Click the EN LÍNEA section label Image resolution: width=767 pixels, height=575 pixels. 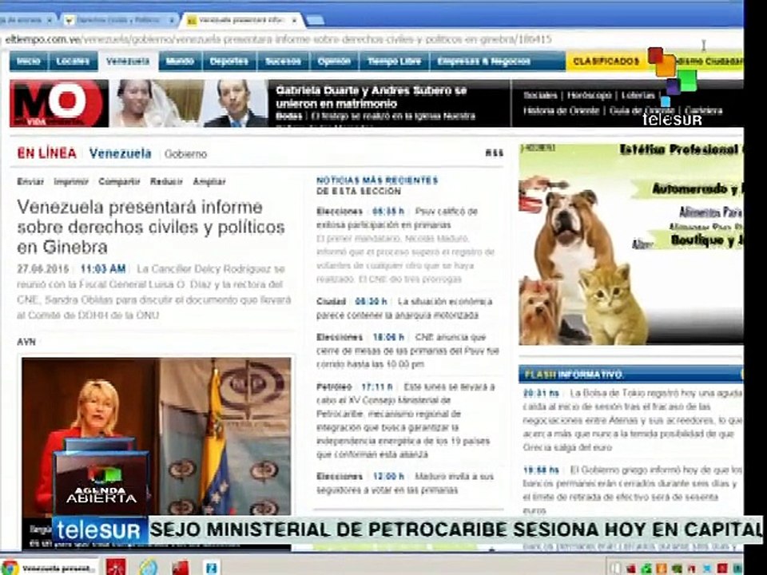47,153
